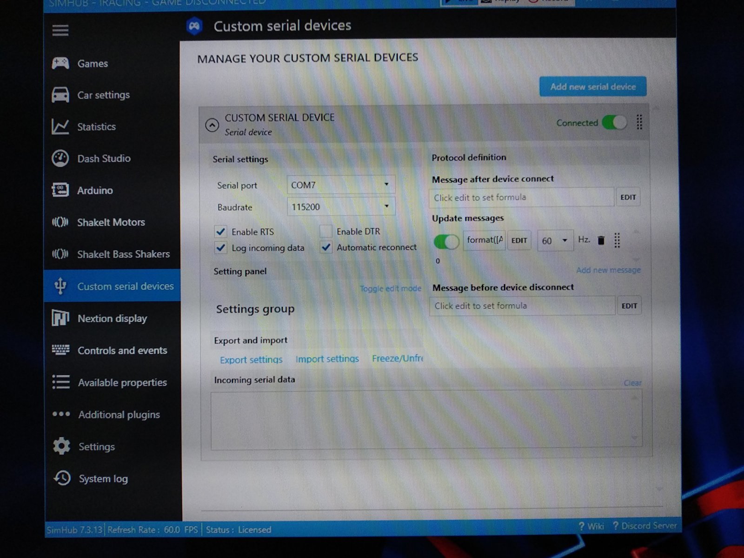The image size is (744, 558).
Task: Open the Wiki help link
Action: click(x=591, y=526)
